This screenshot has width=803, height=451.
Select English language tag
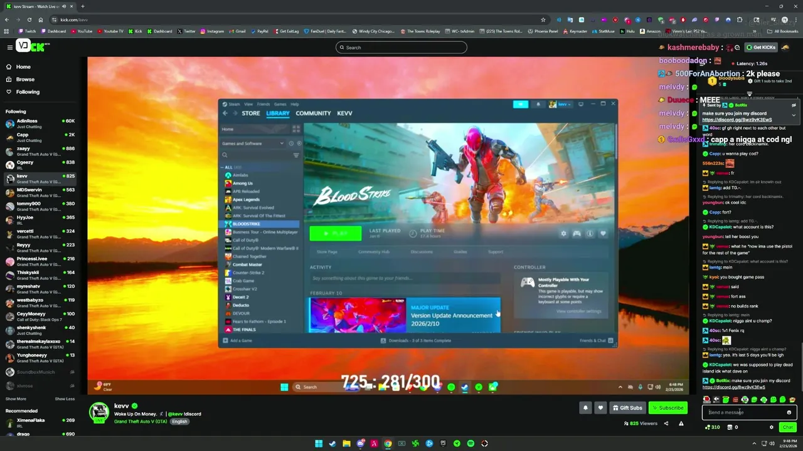pos(179,422)
